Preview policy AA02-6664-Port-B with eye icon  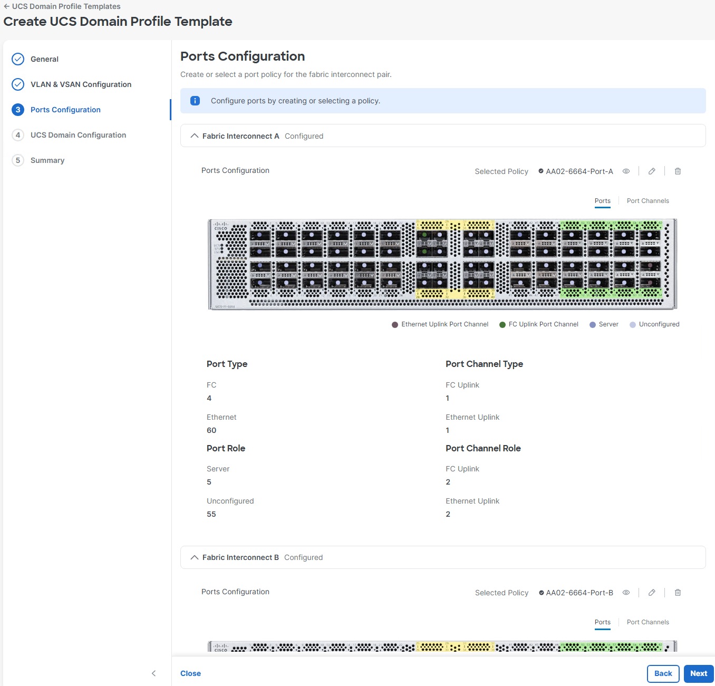tap(626, 593)
